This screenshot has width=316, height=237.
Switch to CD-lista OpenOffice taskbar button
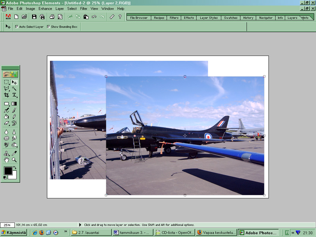pyautogui.click(x=175, y=232)
